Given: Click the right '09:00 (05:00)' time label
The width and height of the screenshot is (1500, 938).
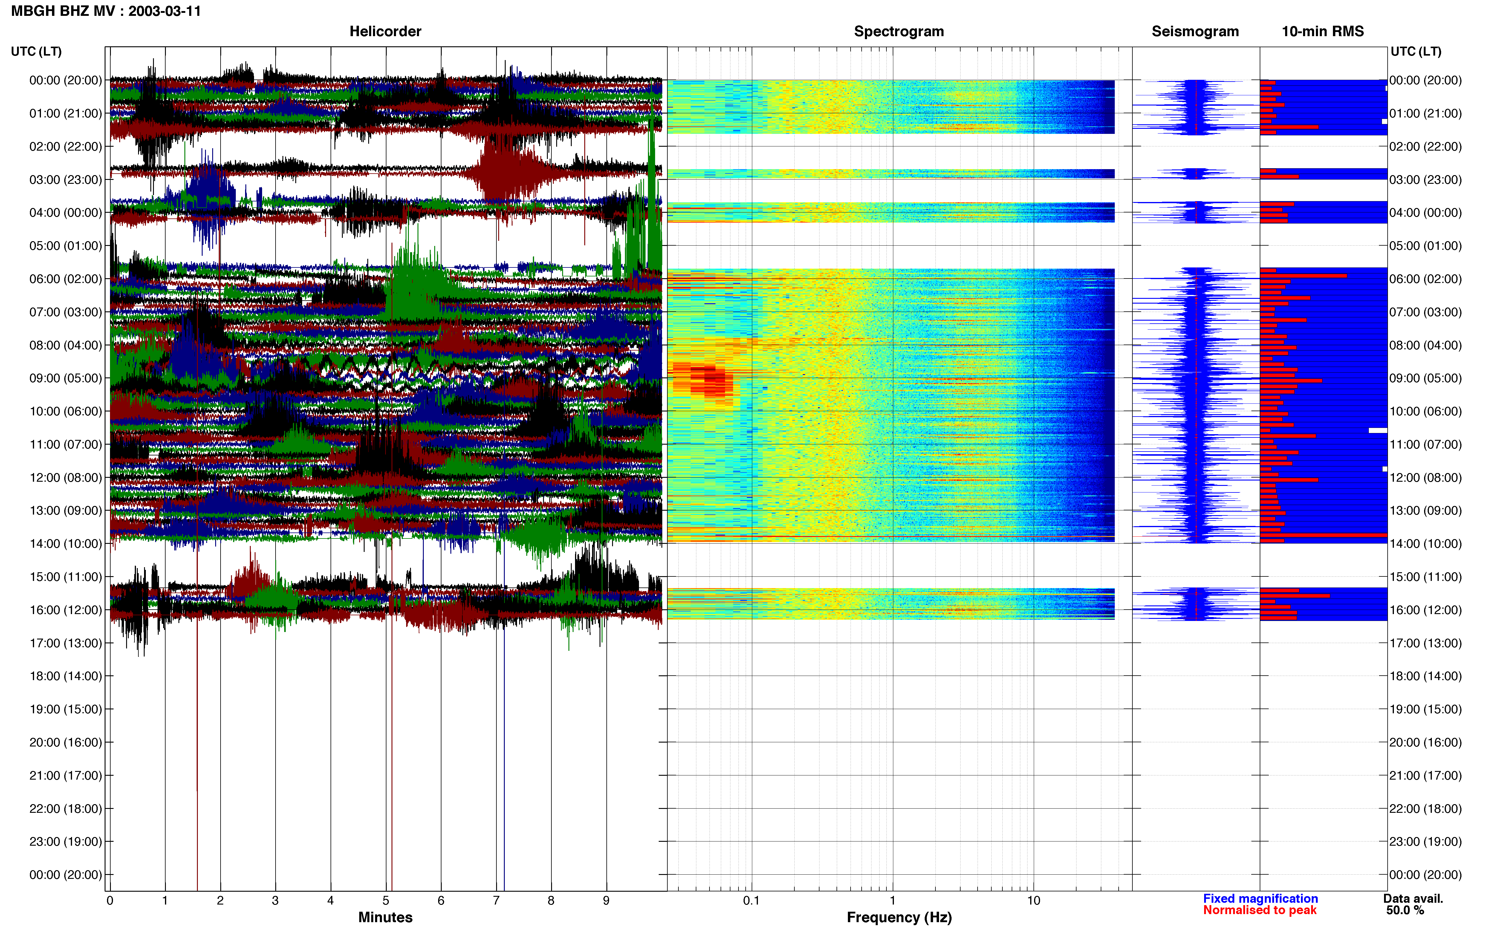Looking at the screenshot, I should (x=1426, y=378).
